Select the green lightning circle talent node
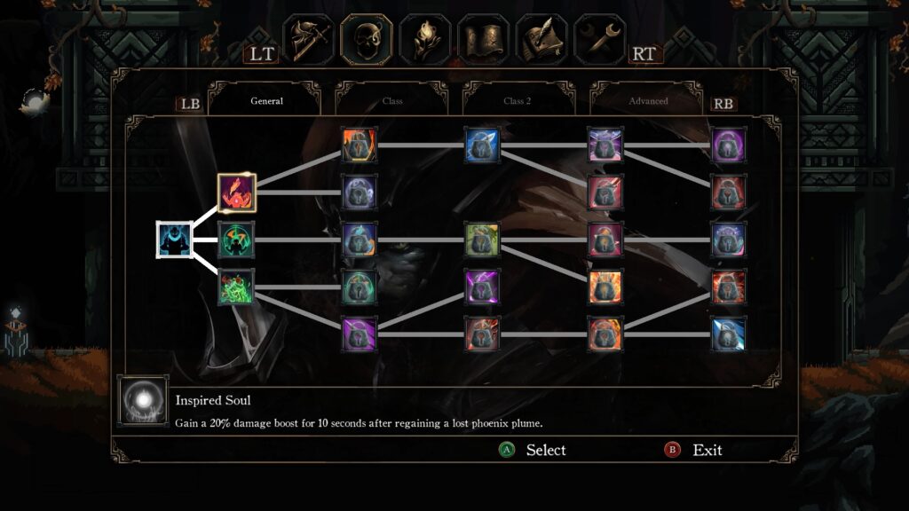This screenshot has width=909, height=511. [236, 240]
